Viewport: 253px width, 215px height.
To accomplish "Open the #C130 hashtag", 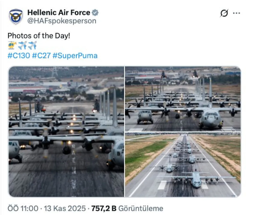I will click(19, 55).
